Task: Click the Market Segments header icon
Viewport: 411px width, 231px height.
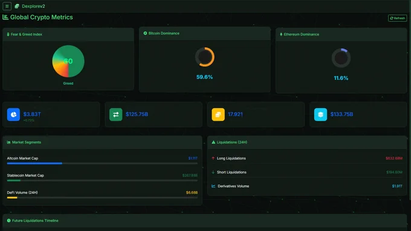Action: (x=8, y=142)
